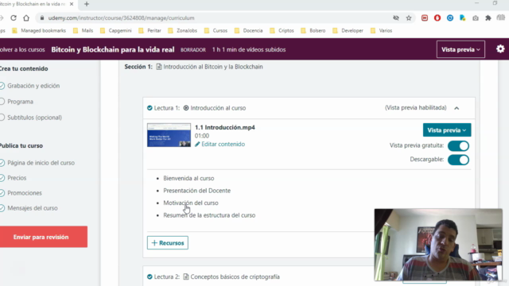Open Página de inicio del curso
This screenshot has width=509, height=286.
click(41, 163)
